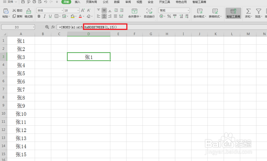Decrease decimal places icon

coord(187,16)
